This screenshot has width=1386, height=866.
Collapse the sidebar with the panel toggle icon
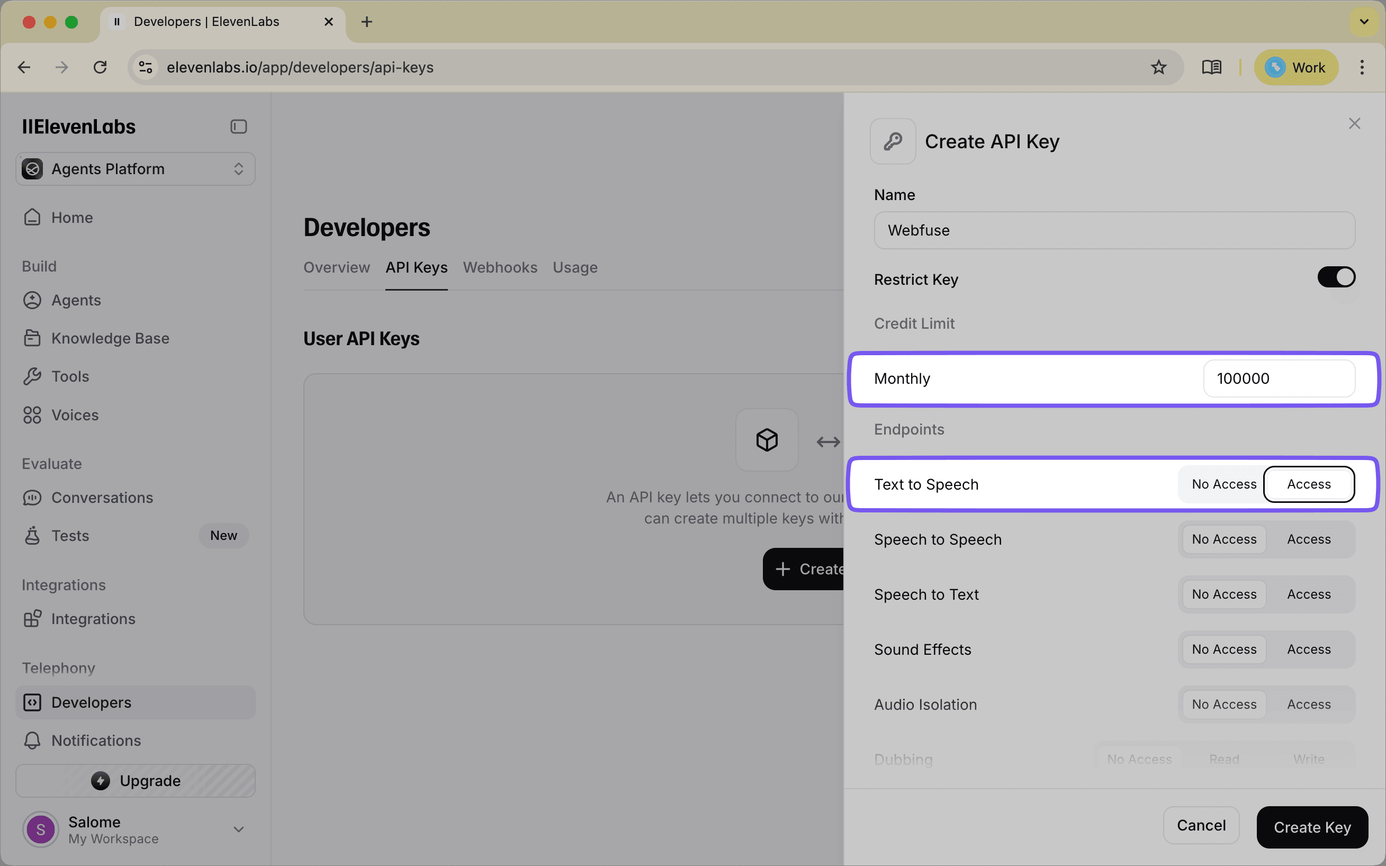tap(239, 126)
